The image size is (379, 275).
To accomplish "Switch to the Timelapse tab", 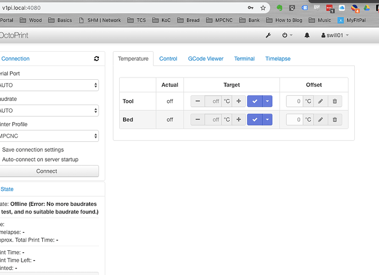I will [x=278, y=59].
